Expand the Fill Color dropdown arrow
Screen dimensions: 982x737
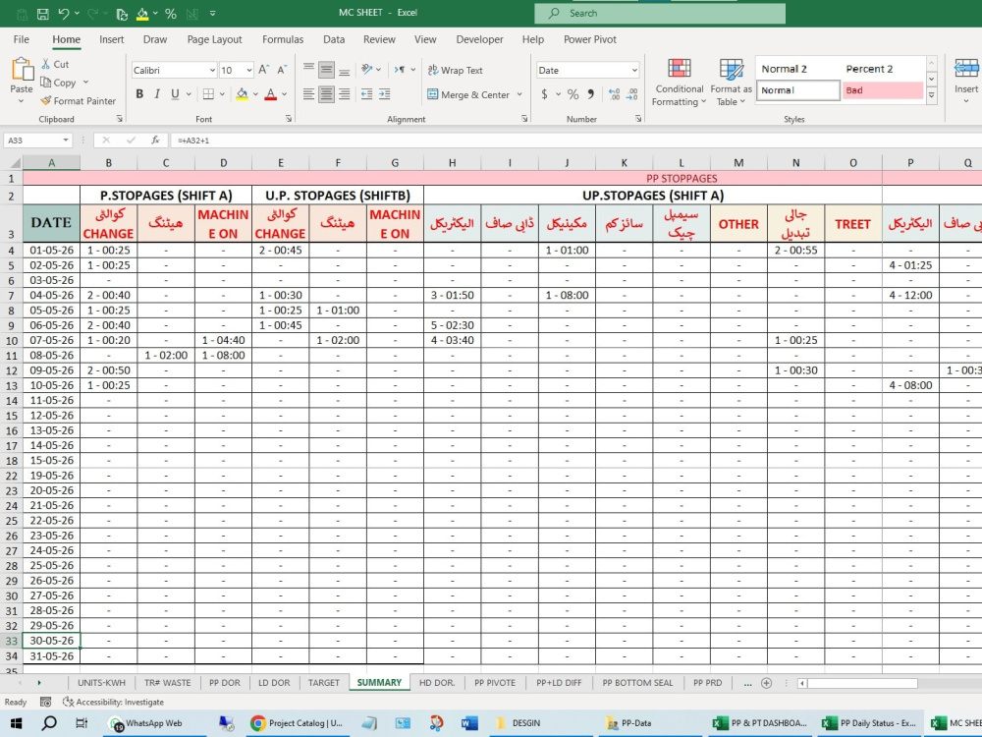[255, 94]
